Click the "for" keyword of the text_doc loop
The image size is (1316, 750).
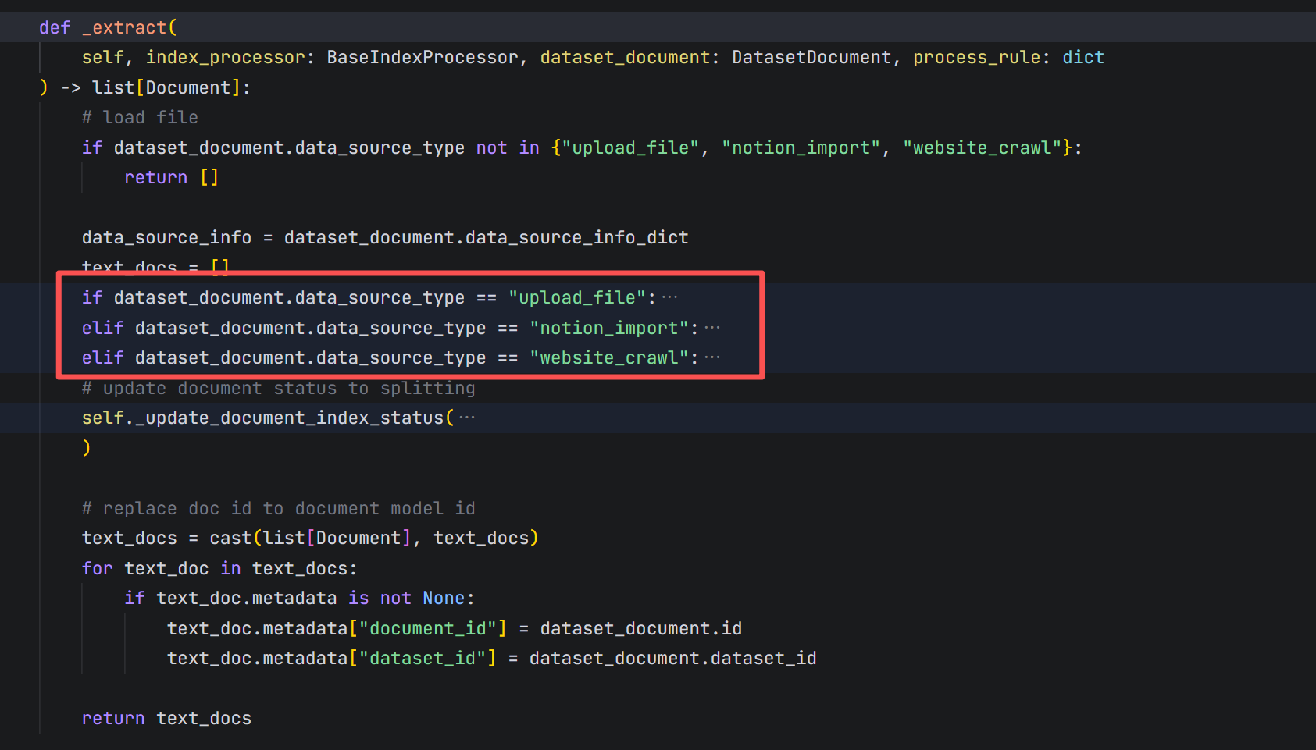(98, 568)
